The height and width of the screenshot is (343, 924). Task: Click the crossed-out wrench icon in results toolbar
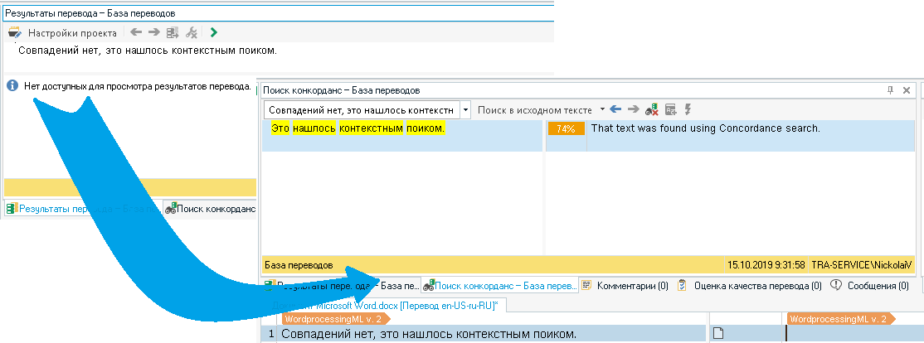click(x=192, y=33)
